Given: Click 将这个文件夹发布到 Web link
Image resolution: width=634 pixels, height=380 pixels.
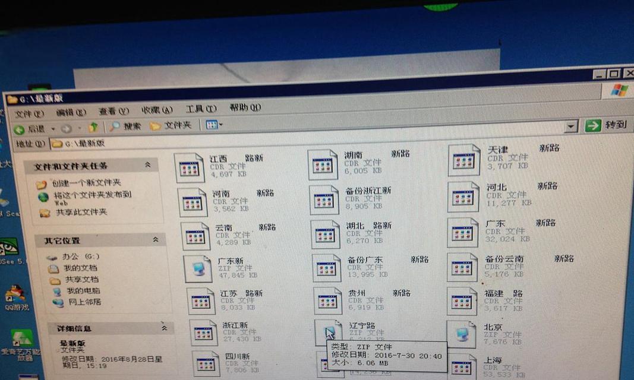Looking at the screenshot, I should pyautogui.click(x=93, y=198).
